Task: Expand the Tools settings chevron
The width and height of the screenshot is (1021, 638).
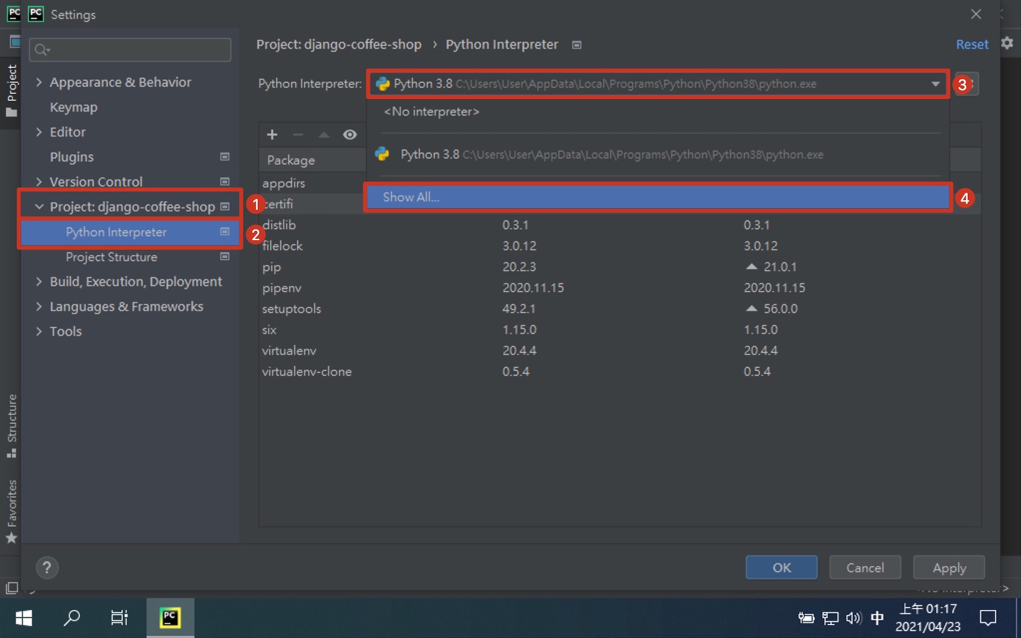Action: pyautogui.click(x=39, y=331)
